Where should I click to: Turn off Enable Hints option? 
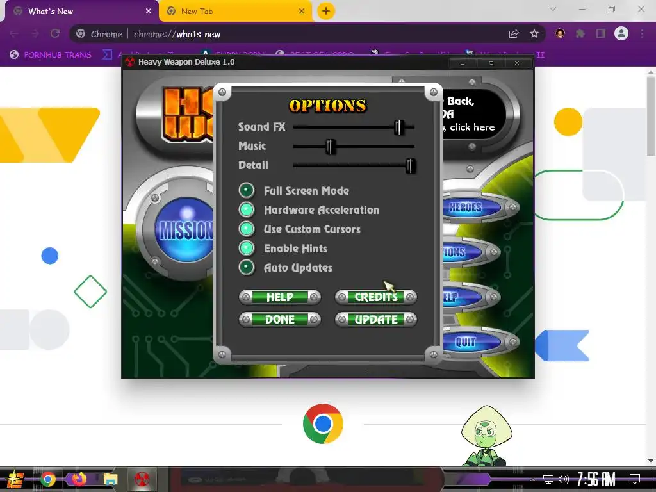(247, 248)
